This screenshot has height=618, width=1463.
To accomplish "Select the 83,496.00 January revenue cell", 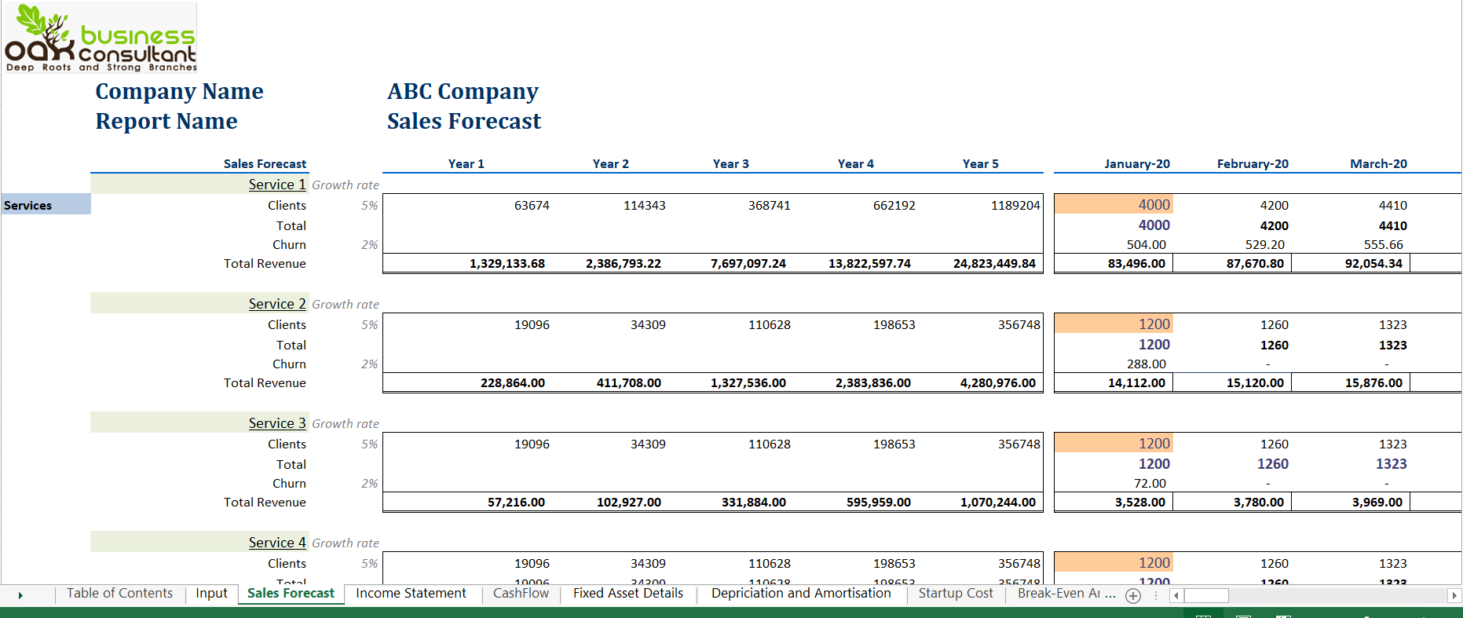I will [x=1136, y=263].
